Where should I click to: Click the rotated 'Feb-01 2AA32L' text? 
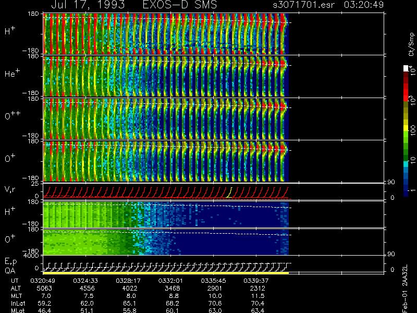(406, 289)
